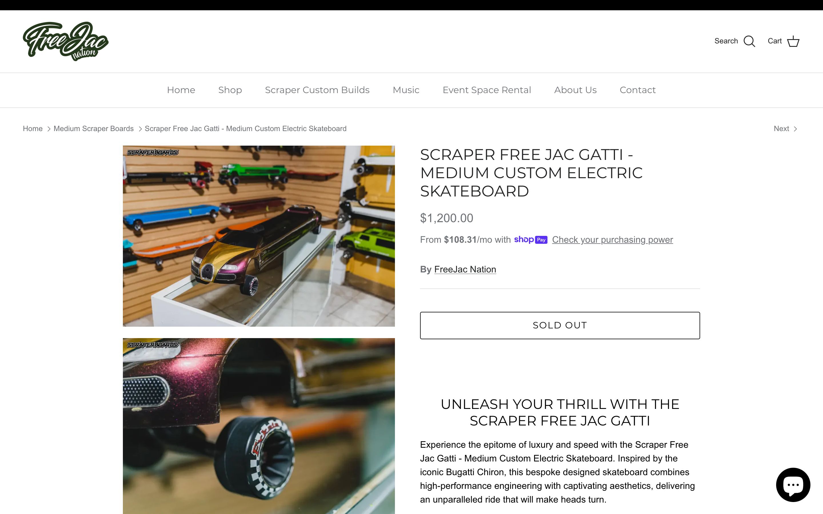Open the Bugatti skateboard display photo
Image resolution: width=823 pixels, height=514 pixels.
259,236
